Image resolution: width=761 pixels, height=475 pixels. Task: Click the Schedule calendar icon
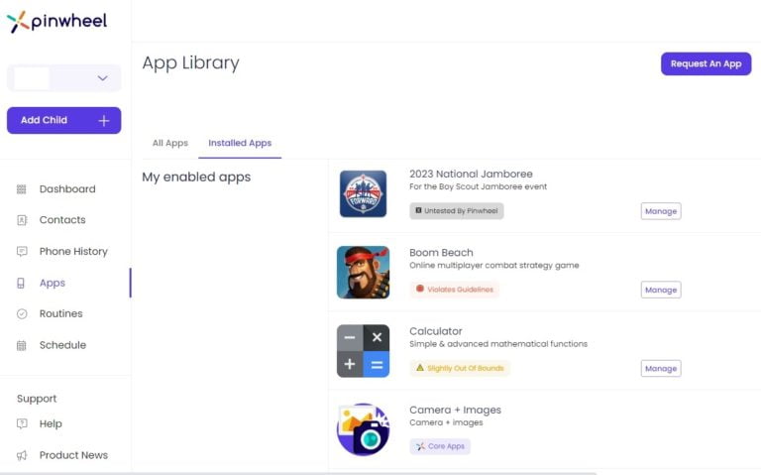coord(22,345)
